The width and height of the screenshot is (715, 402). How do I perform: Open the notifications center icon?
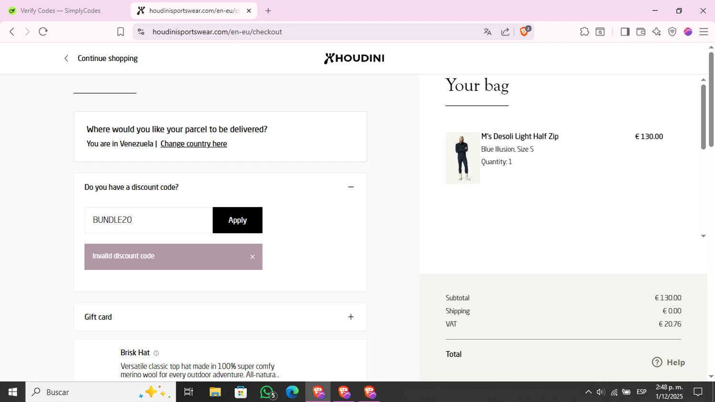(698, 392)
